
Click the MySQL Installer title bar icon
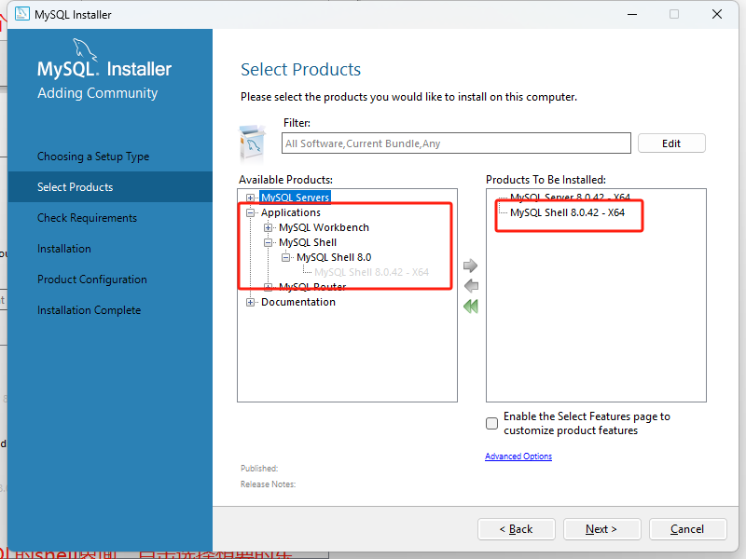21,14
